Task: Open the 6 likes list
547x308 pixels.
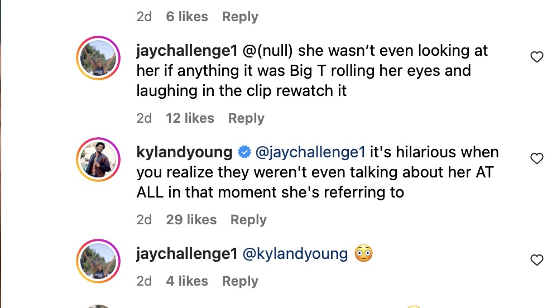Action: (x=187, y=17)
